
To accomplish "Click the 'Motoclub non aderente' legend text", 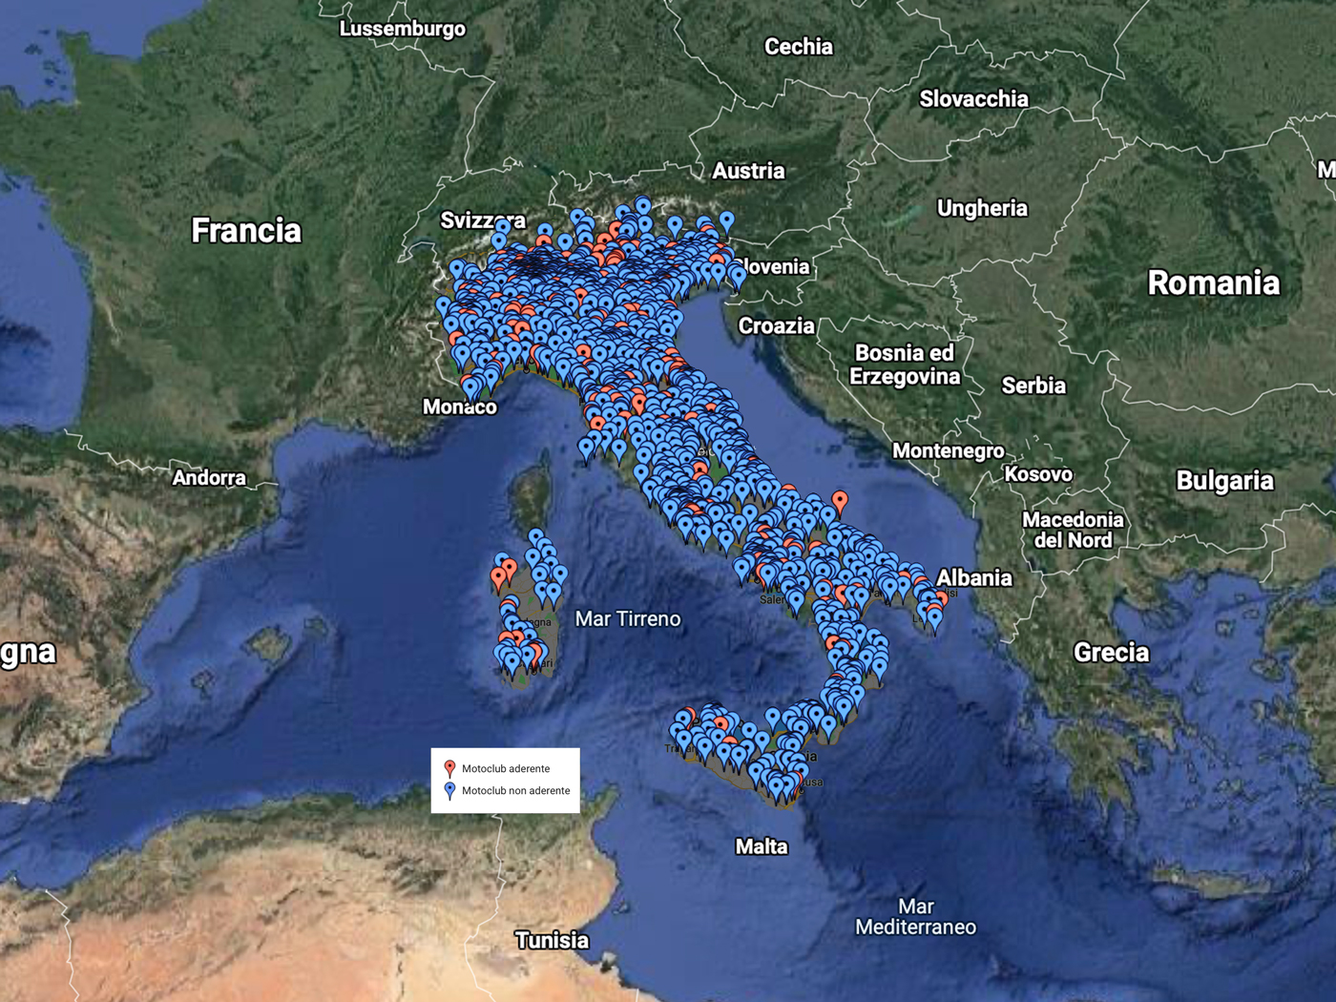I will (x=515, y=791).
